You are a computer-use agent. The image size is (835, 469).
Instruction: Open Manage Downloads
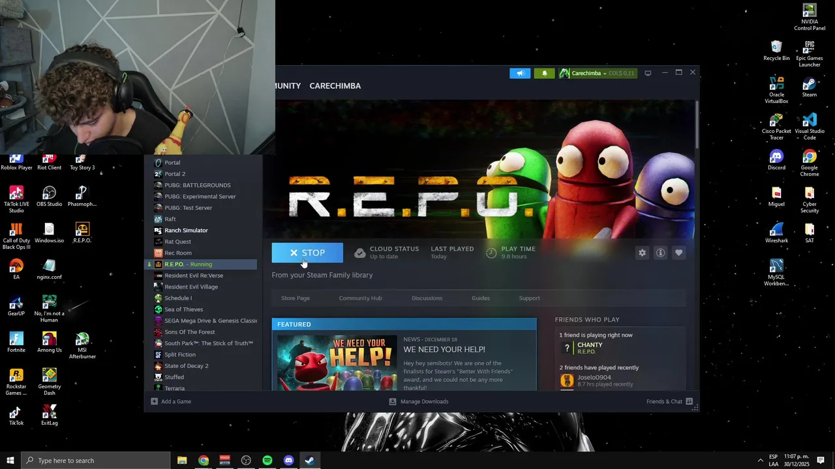pyautogui.click(x=419, y=402)
